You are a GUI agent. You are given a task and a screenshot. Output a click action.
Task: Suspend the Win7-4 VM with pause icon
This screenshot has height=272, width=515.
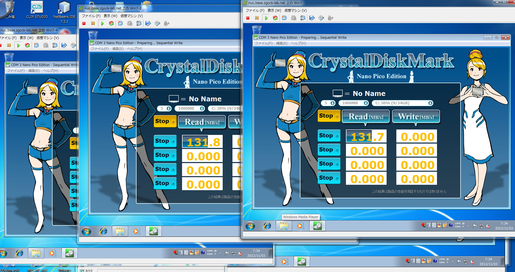pyautogui.click(x=9, y=45)
